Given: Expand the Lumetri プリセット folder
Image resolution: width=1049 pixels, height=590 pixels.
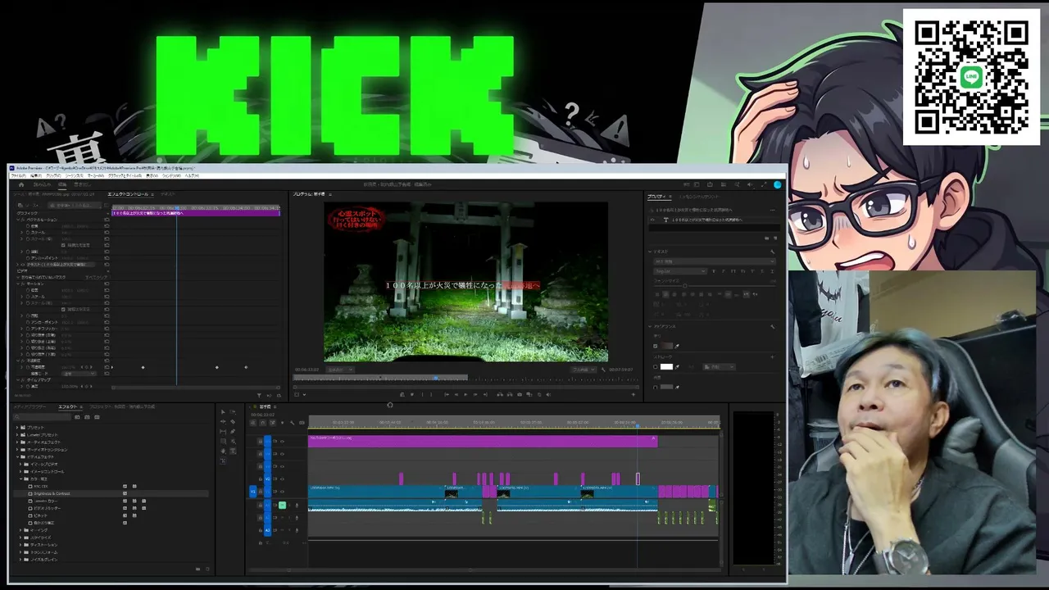Looking at the screenshot, I should [18, 434].
